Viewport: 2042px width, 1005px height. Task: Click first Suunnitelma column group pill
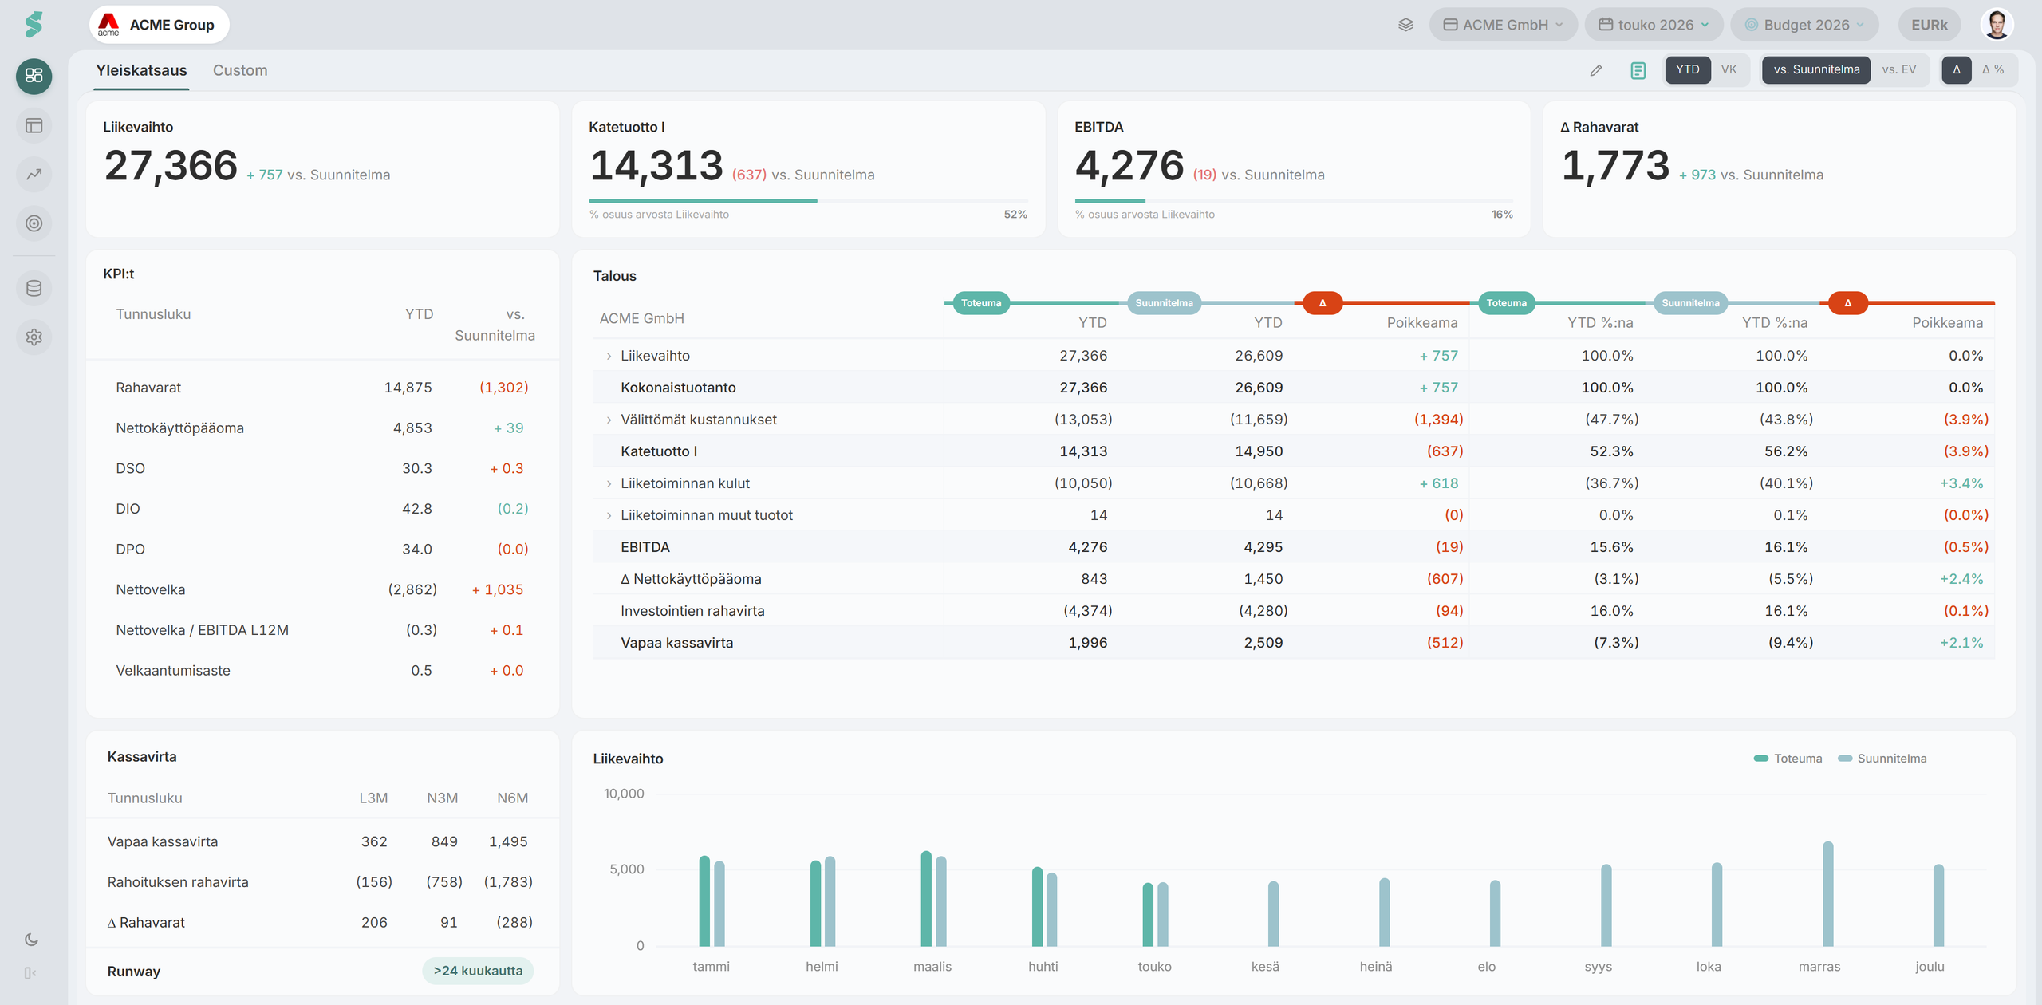1164,303
